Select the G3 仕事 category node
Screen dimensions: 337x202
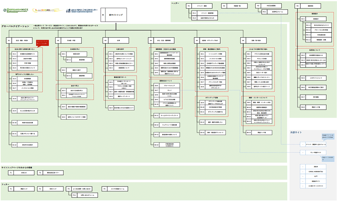point(115,40)
